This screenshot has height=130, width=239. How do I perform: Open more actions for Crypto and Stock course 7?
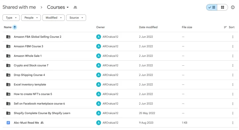(233, 65)
